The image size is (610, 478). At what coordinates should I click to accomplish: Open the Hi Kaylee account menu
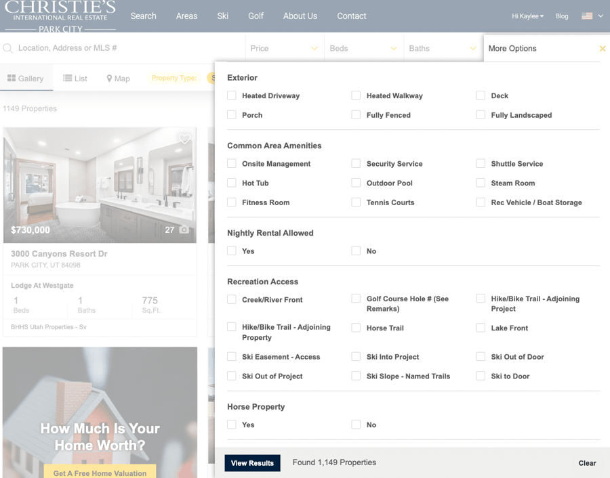527,16
